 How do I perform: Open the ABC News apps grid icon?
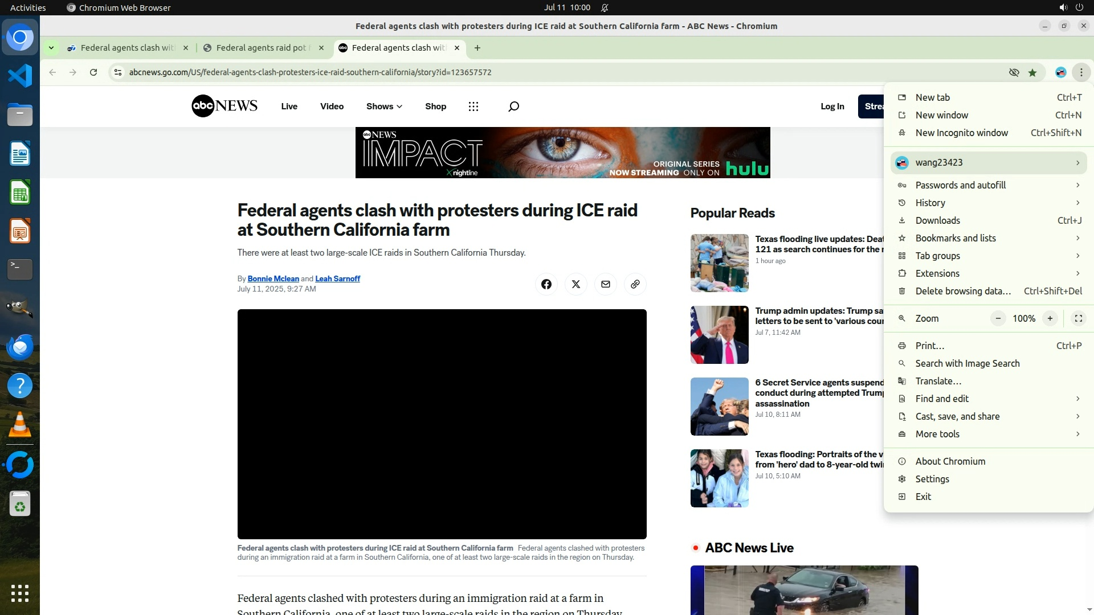point(473,106)
